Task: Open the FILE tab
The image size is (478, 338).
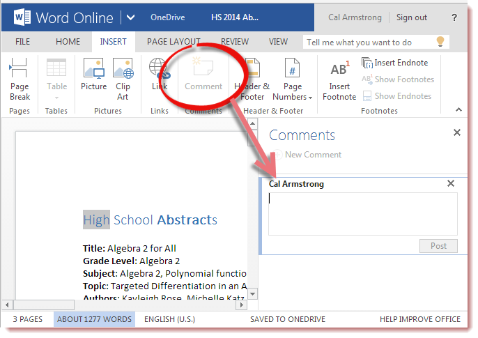Action: pyautogui.click(x=22, y=41)
